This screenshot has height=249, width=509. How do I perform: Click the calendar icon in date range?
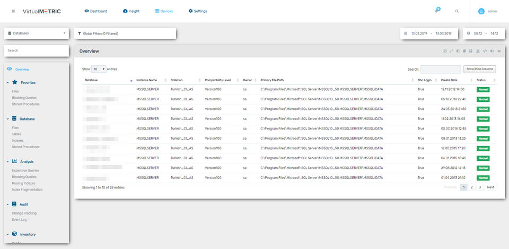point(406,33)
